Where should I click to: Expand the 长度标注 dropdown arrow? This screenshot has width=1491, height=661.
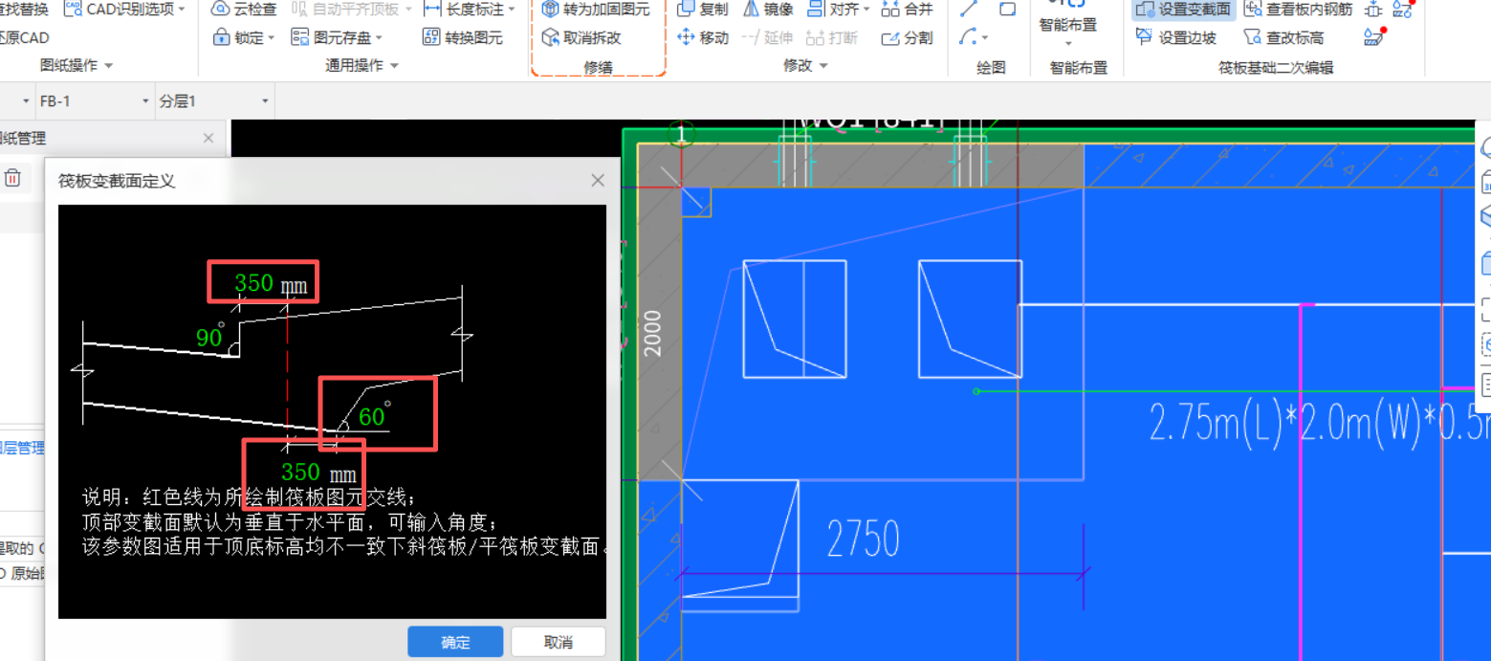click(513, 10)
